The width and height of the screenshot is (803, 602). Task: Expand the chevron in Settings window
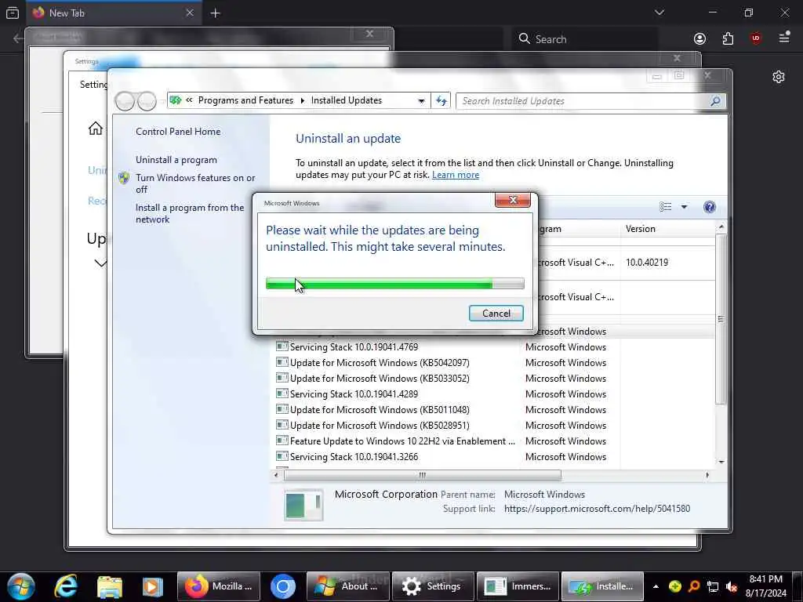(x=100, y=263)
